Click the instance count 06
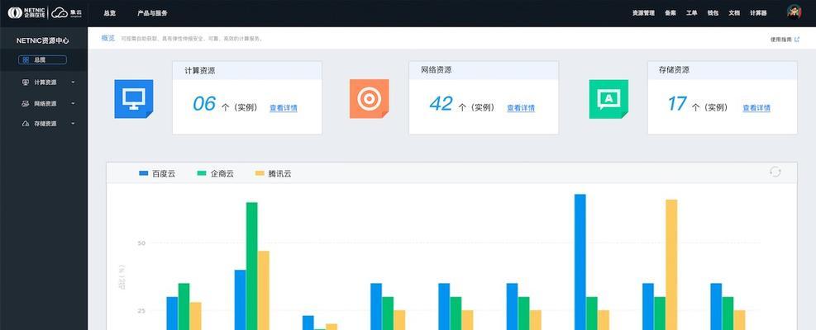 tap(204, 104)
